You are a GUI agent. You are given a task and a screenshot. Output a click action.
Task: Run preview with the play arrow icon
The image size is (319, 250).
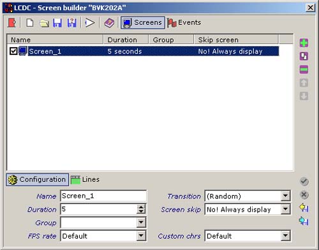pos(90,23)
